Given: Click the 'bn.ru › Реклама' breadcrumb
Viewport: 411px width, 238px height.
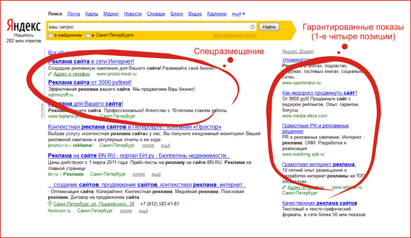Looking at the screenshot, I should tap(66, 174).
